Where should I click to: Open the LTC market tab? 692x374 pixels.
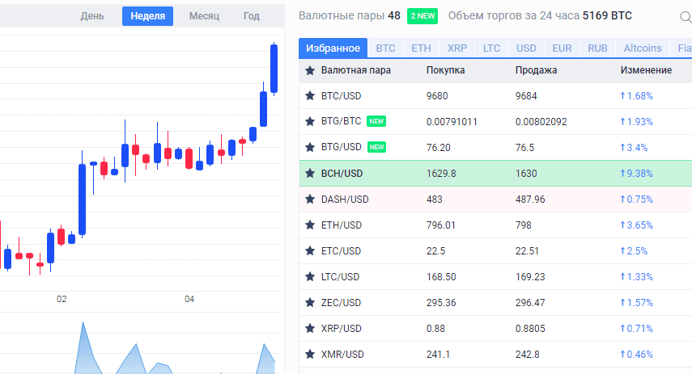pos(491,48)
